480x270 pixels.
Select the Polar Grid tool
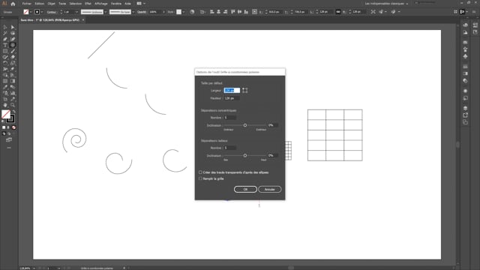coord(13,45)
